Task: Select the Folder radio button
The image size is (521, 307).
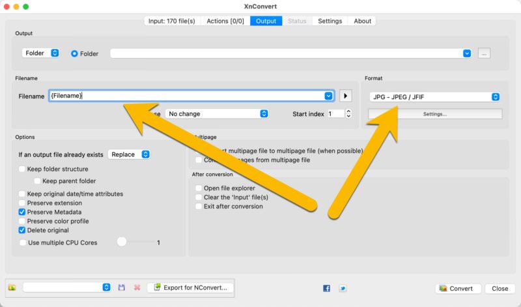Action: coord(74,53)
